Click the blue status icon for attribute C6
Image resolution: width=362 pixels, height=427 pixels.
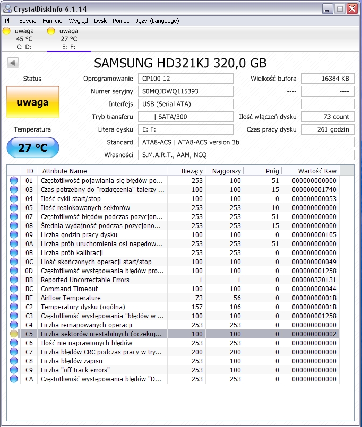point(14,343)
